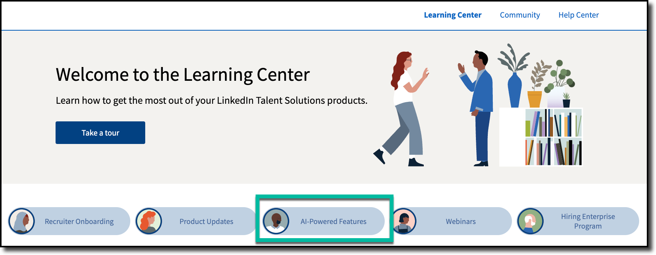Viewport: 656px width, 255px height.
Task: Click the Webinars avatar icon
Action: click(403, 221)
